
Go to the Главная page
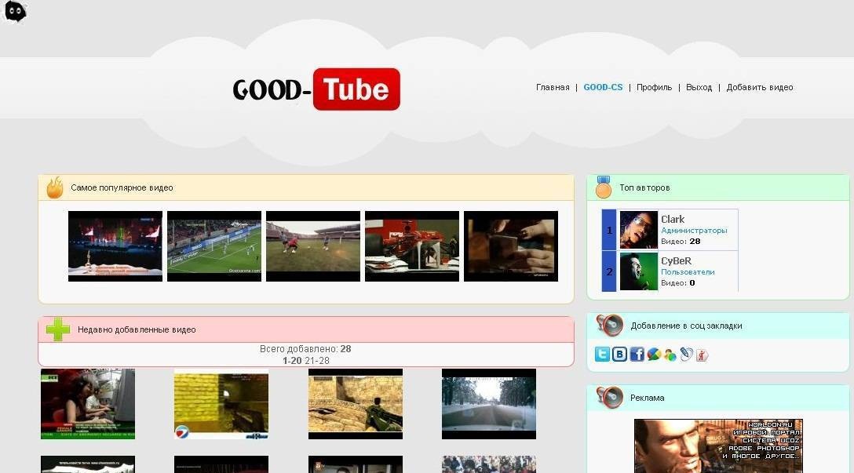pos(553,87)
